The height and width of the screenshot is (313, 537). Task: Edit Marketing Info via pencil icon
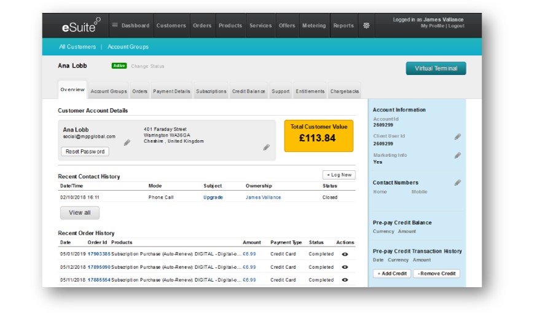[457, 156]
